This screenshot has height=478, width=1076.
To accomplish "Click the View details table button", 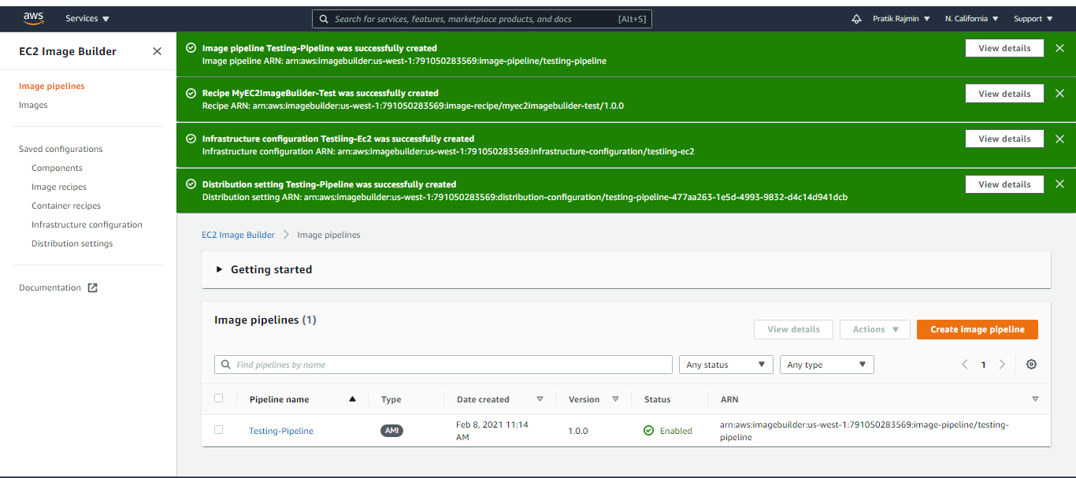I will 794,329.
